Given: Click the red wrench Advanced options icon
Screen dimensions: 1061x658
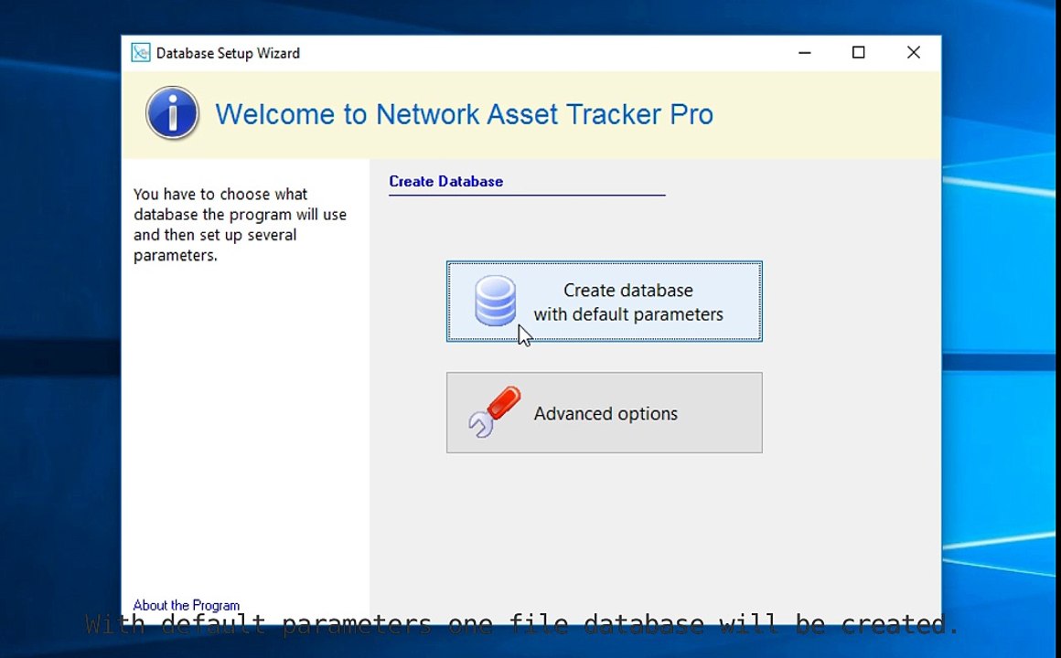Looking at the screenshot, I should tap(495, 412).
